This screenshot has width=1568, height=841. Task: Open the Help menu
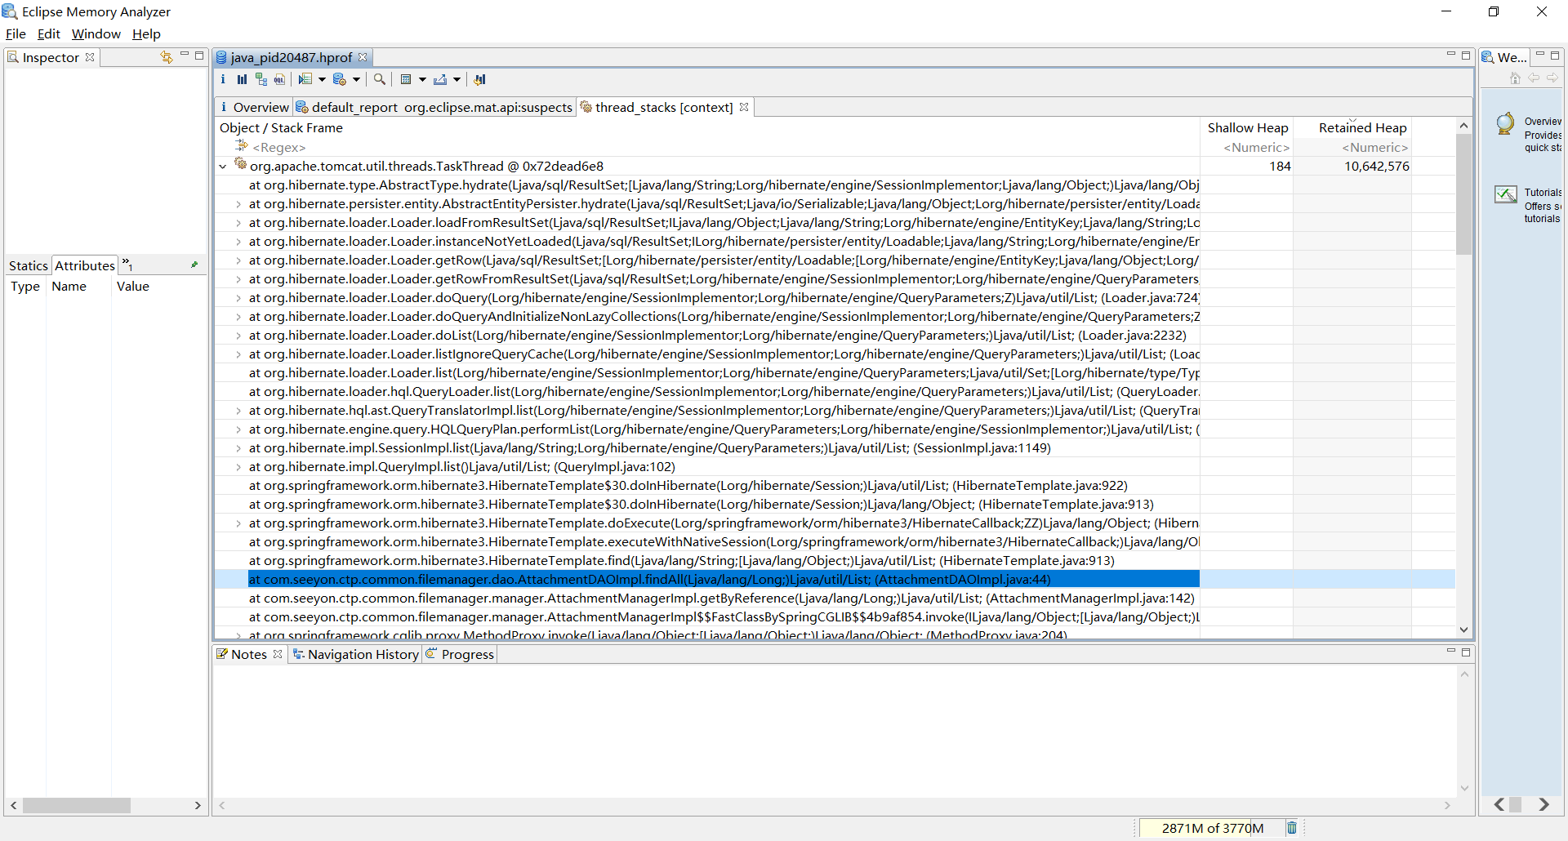(146, 33)
